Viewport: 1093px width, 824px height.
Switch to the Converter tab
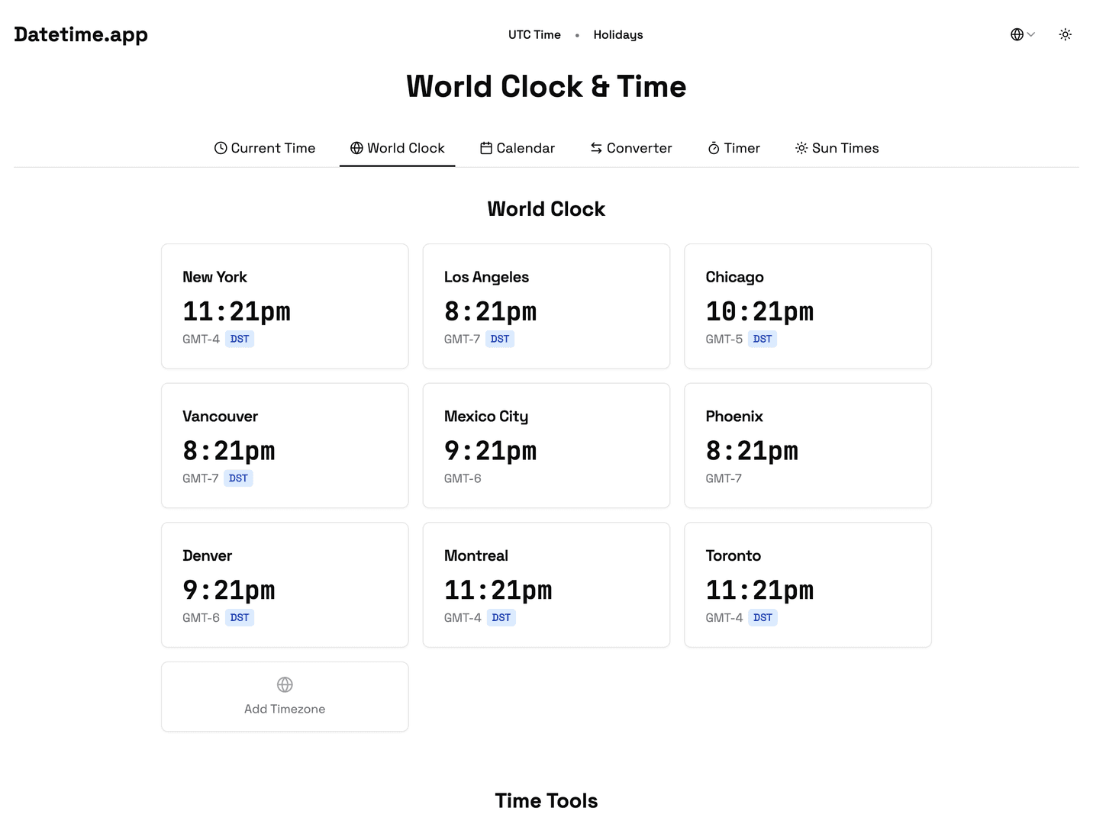630,148
